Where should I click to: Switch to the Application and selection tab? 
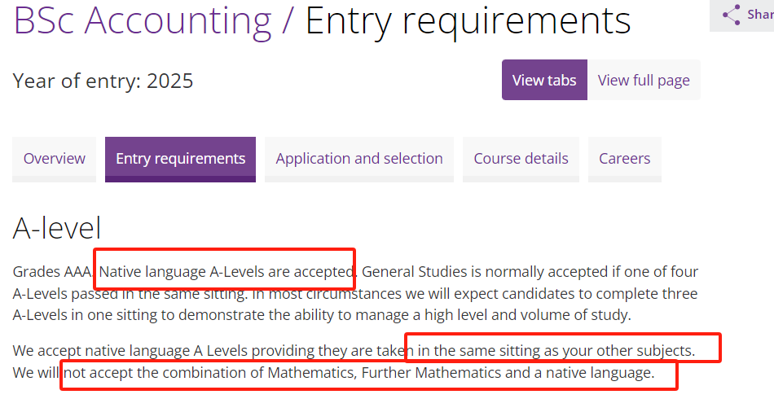[358, 160]
